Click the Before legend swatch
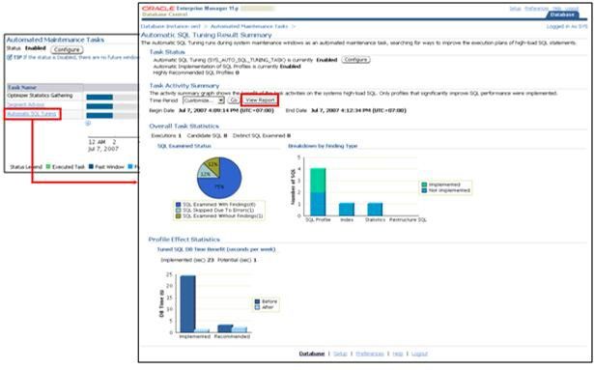 pyautogui.click(x=257, y=301)
